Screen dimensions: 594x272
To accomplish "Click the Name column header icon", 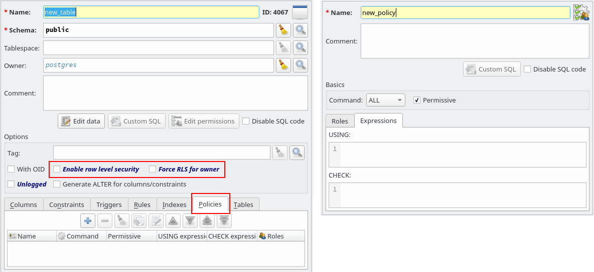I will pyautogui.click(x=12, y=236).
